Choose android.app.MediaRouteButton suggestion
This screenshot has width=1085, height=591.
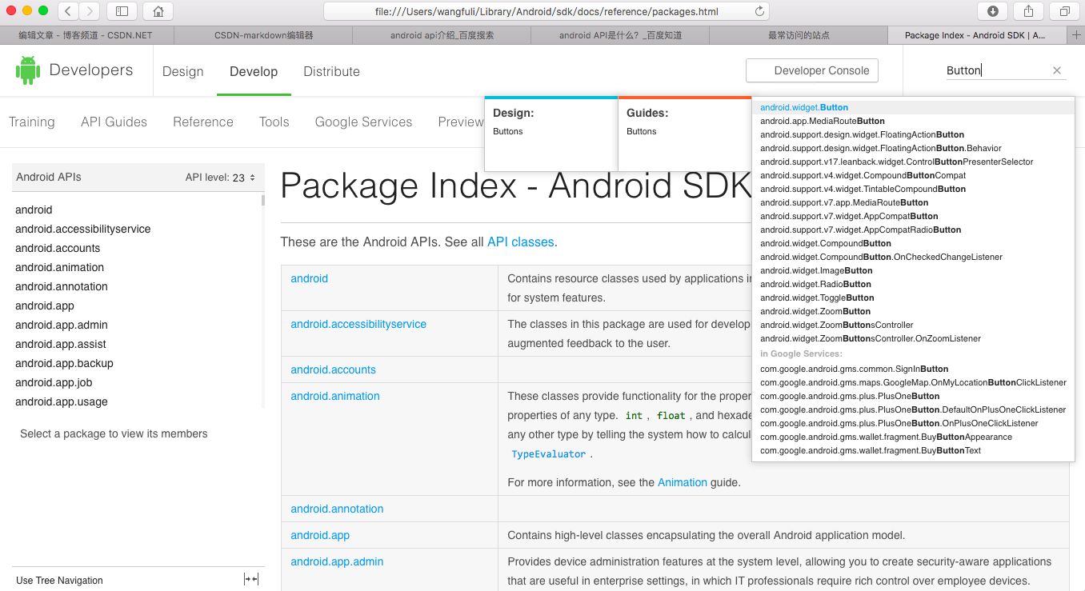pyautogui.click(x=913, y=121)
